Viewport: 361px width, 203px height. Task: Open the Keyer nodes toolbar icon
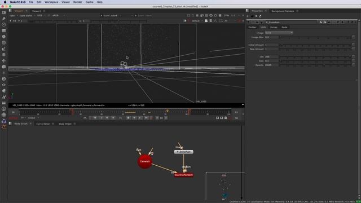4,49
